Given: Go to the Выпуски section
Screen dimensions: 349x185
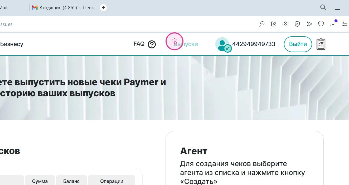Looking at the screenshot, I should pos(186,44).
